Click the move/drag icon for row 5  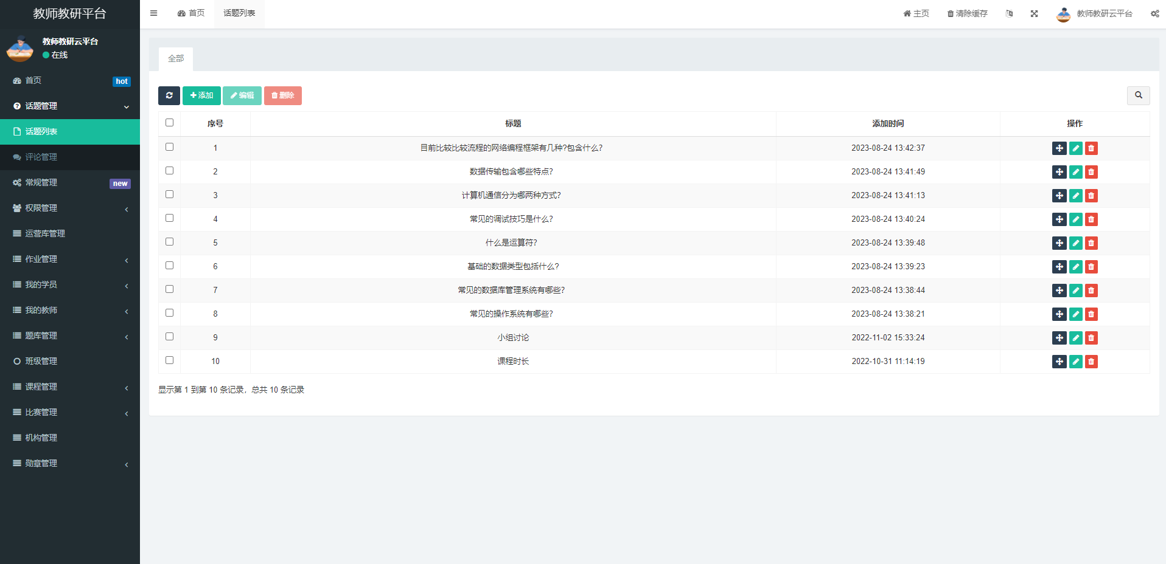tap(1059, 243)
